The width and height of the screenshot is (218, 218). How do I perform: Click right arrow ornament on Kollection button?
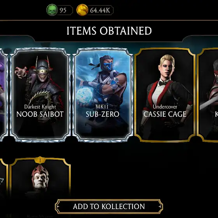160,206
